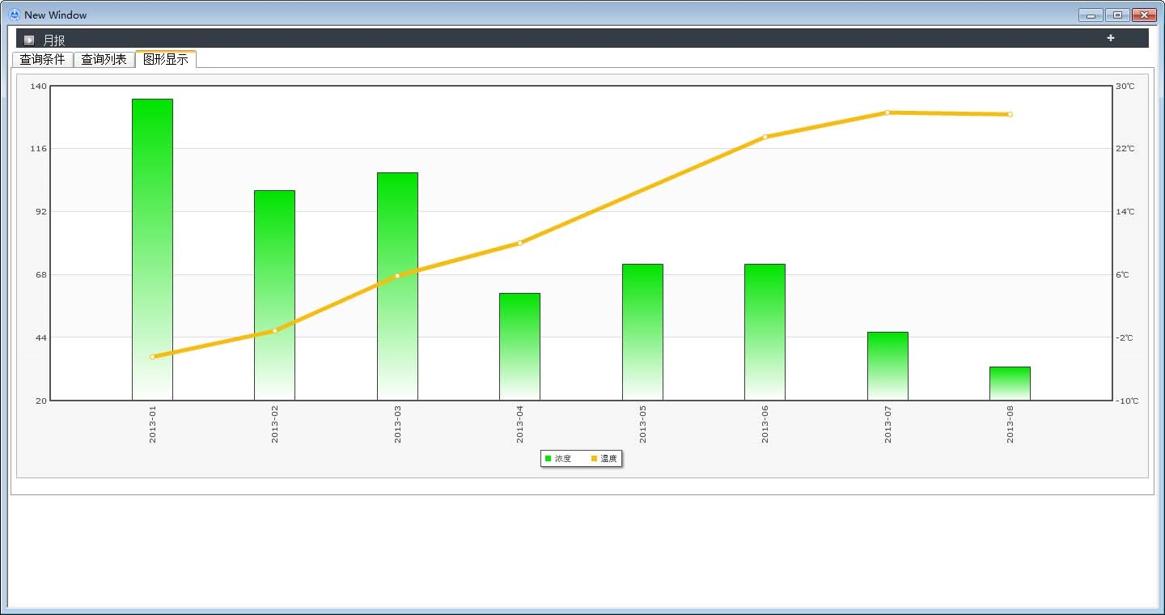This screenshot has width=1165, height=615.
Task: Toggle the yellow 温度 legend entry
Action: (604, 459)
